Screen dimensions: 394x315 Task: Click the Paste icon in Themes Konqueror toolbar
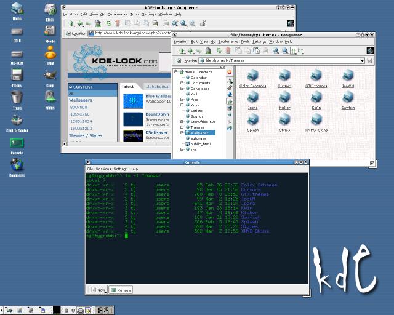(257, 50)
